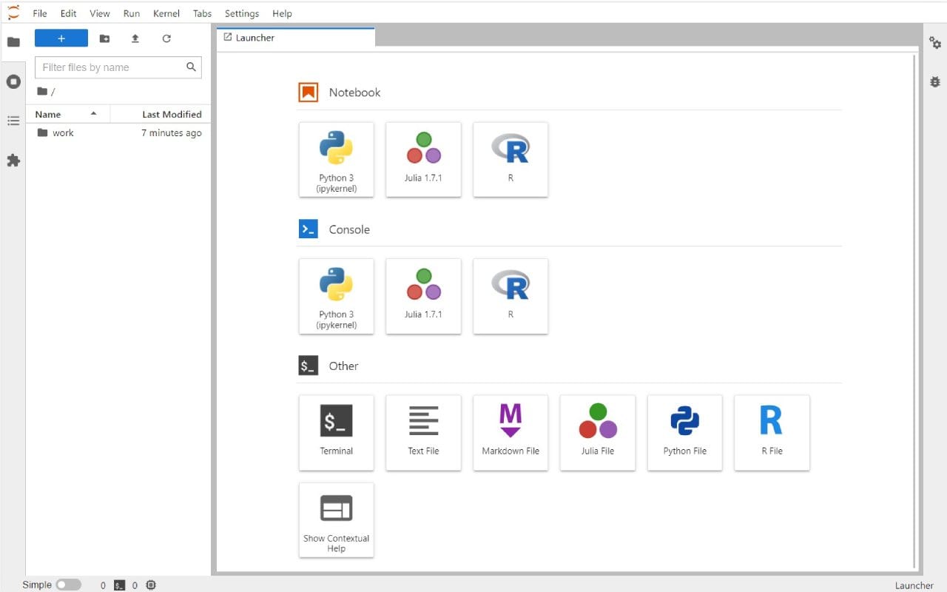Open the Table of Contents sidebar
947x592 pixels.
(13, 121)
